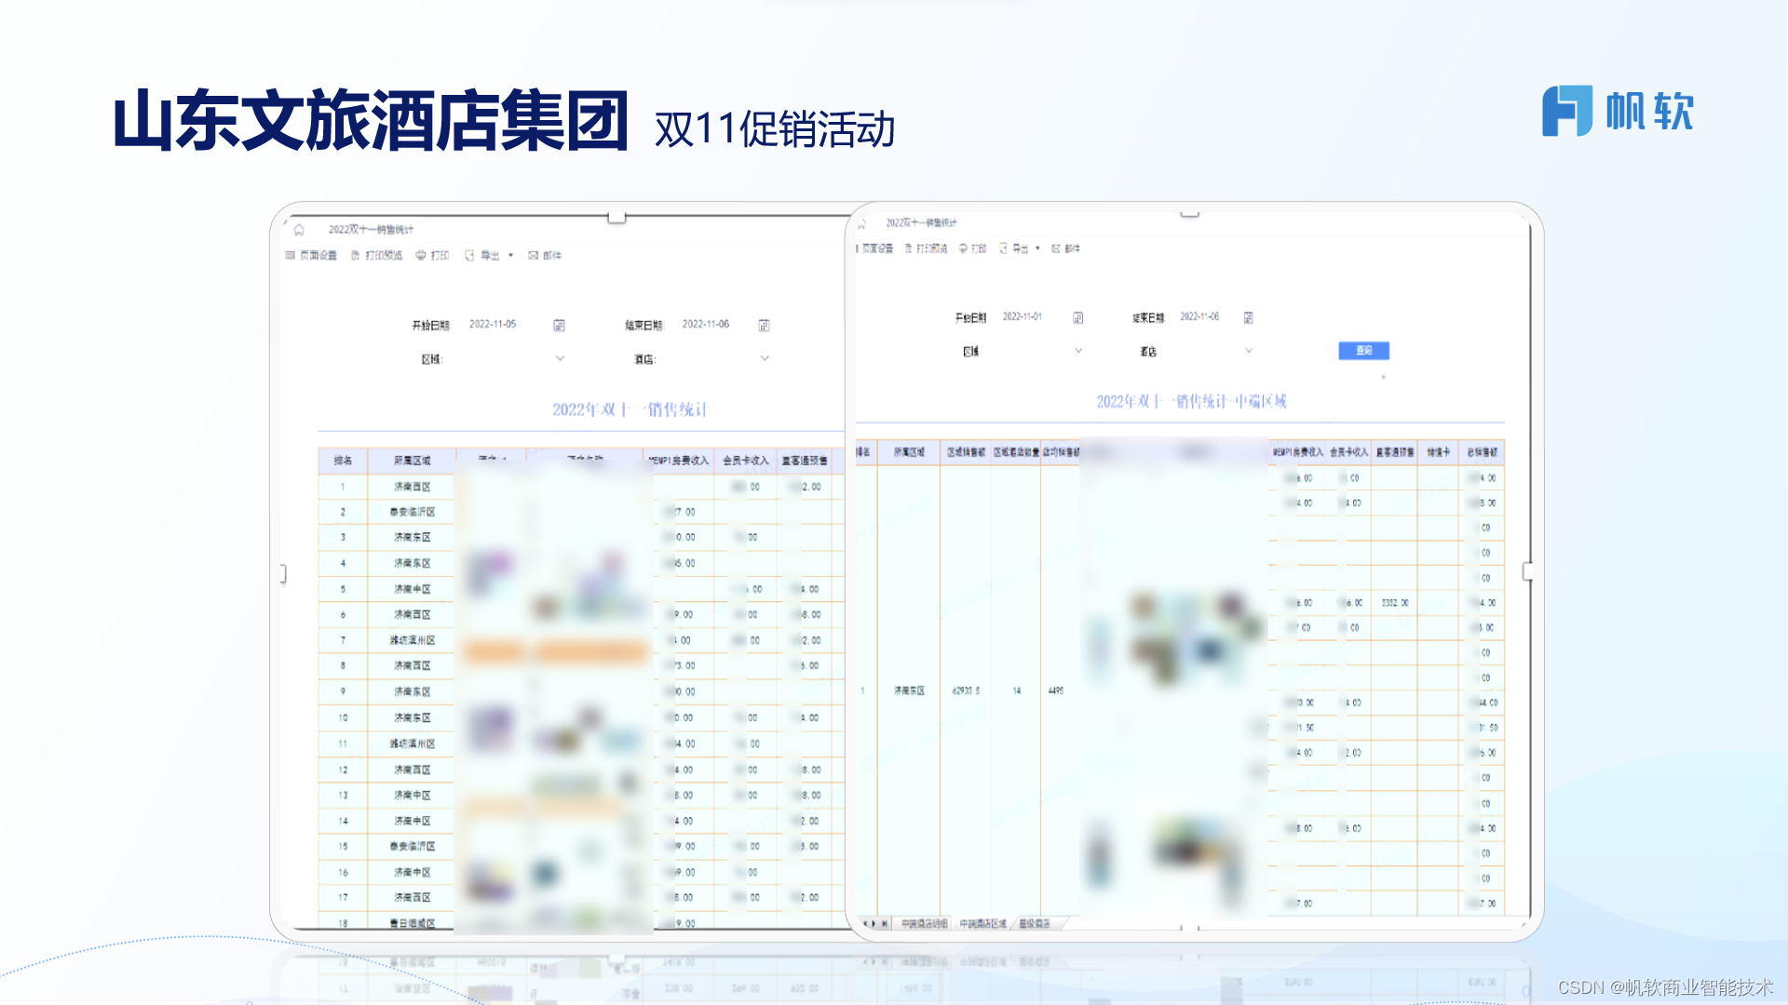Image resolution: width=1788 pixels, height=1005 pixels.
Task: Expand 导出 dropdown arrow in right toolbar
Action: (x=1037, y=248)
